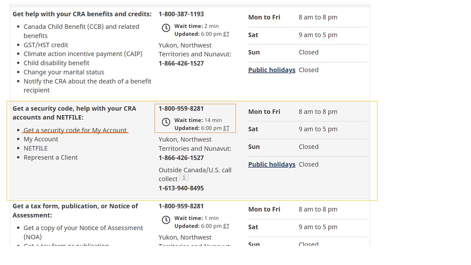Click the Yukon number in the benefits section
The image size is (471, 265).
(x=181, y=63)
